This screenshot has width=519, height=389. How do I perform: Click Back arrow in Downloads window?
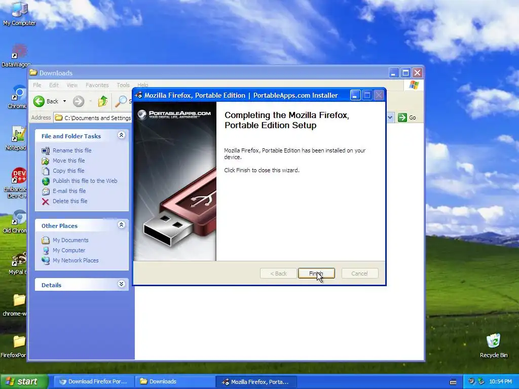[x=39, y=101]
